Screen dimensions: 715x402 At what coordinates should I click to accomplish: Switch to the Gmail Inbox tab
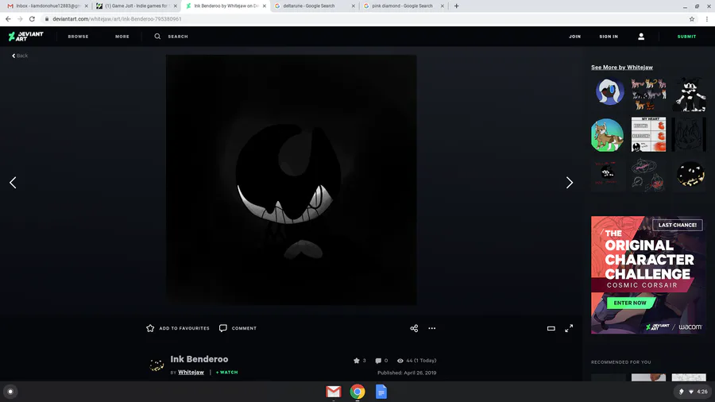tap(47, 6)
